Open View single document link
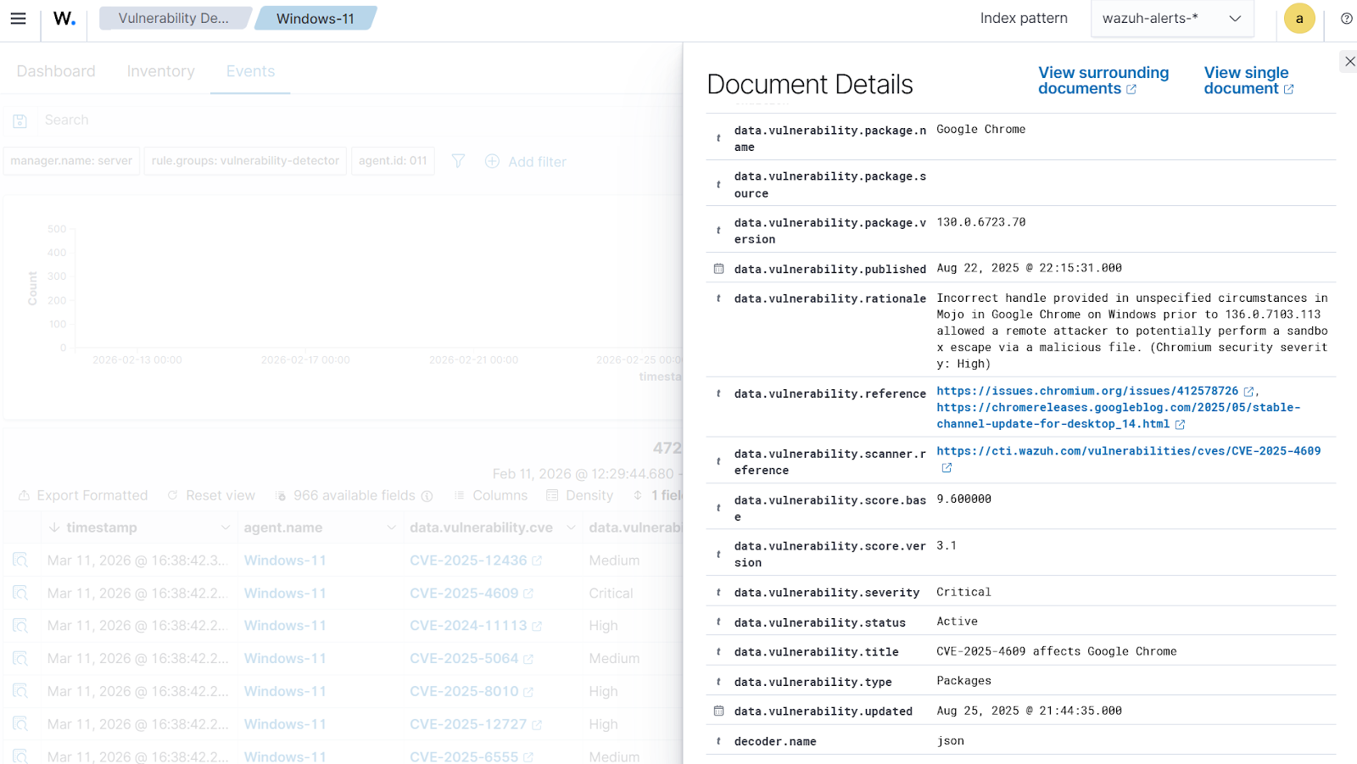Viewport: 1357px width, 764px height. tap(1247, 81)
